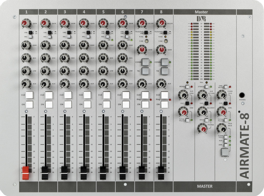This screenshot has width=264, height=196.
Task: Click the red GAIN knob on channel 1
Action: 25,23
